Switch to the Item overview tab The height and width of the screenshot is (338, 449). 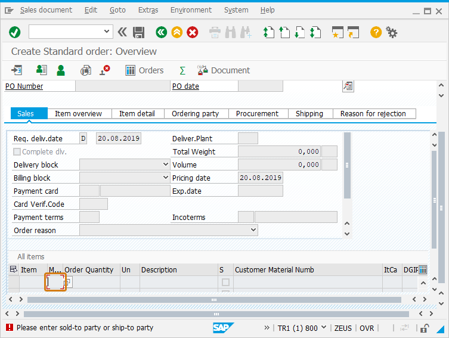(79, 114)
